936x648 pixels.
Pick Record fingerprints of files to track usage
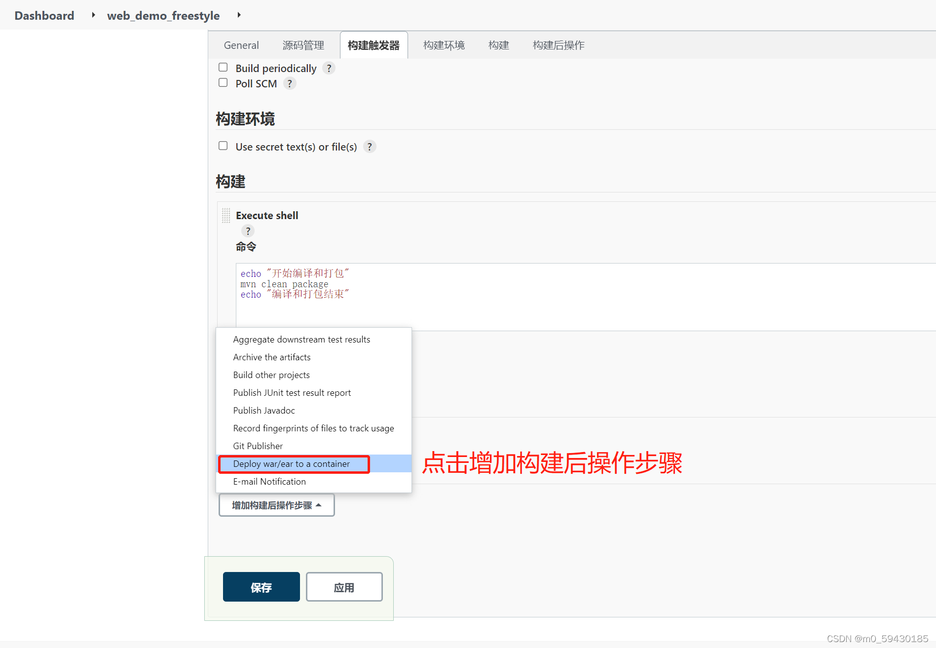pos(314,428)
